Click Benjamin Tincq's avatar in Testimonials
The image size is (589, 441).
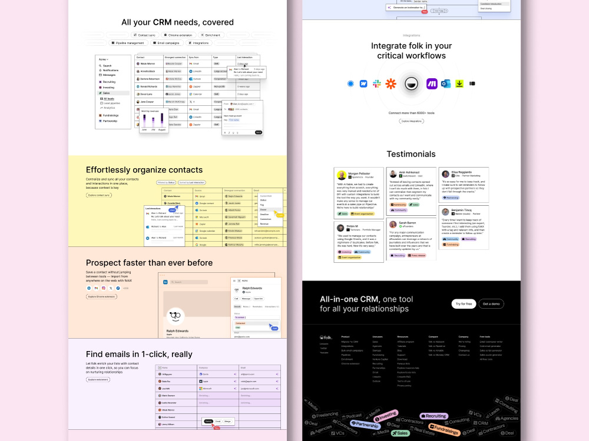click(445, 212)
